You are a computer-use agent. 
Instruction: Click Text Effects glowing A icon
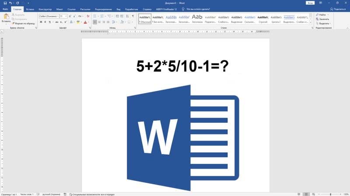(71, 22)
